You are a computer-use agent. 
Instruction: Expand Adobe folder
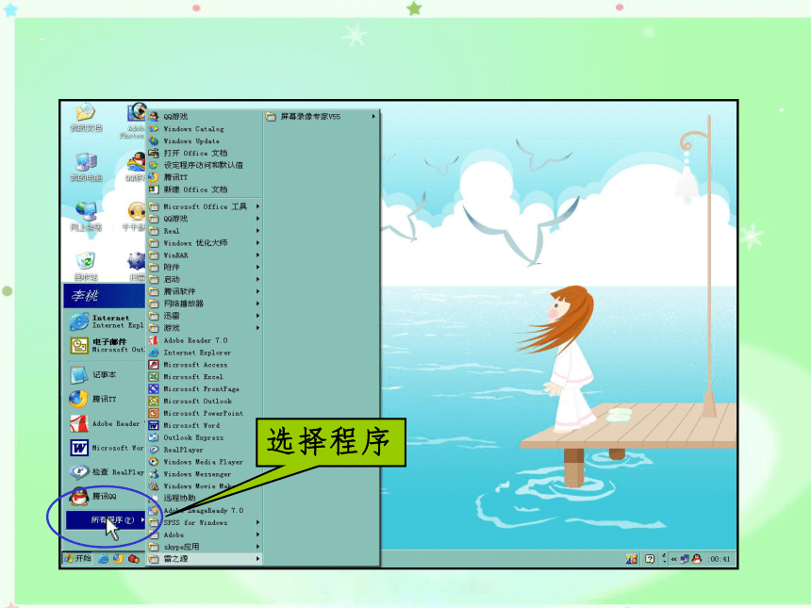[205, 534]
